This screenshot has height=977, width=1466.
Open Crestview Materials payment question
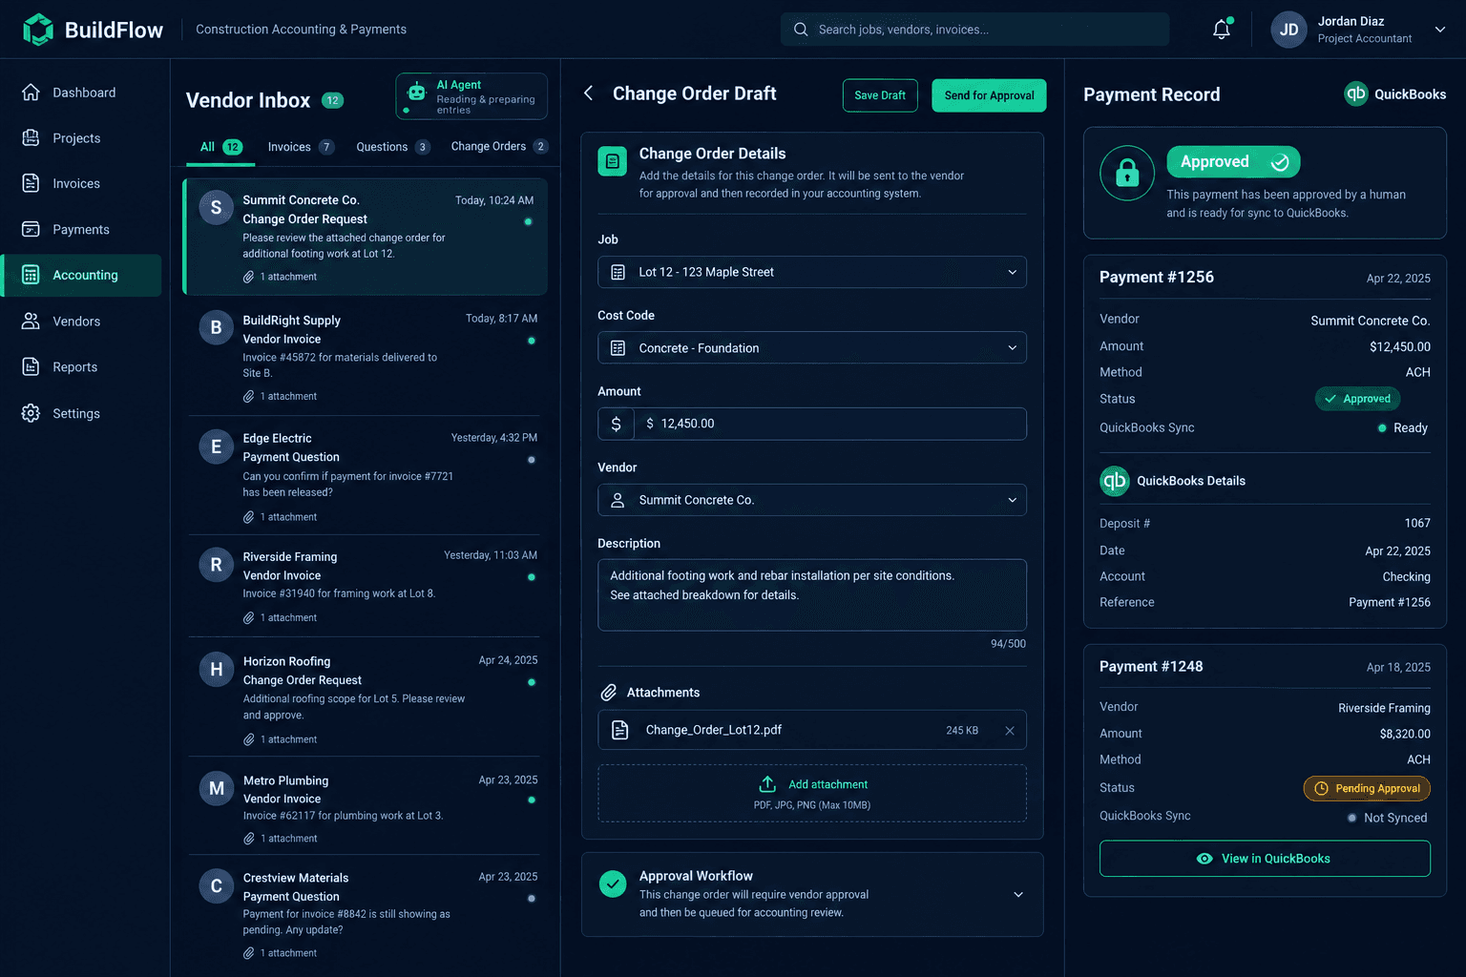coord(364,914)
